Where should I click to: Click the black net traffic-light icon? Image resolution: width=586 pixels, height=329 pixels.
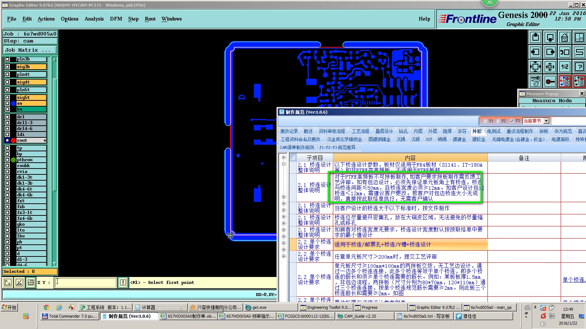click(x=579, y=81)
